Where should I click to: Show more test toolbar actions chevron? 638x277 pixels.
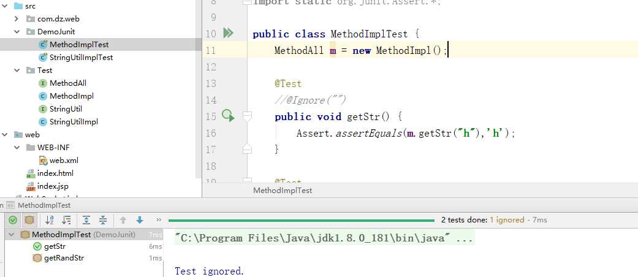159,220
